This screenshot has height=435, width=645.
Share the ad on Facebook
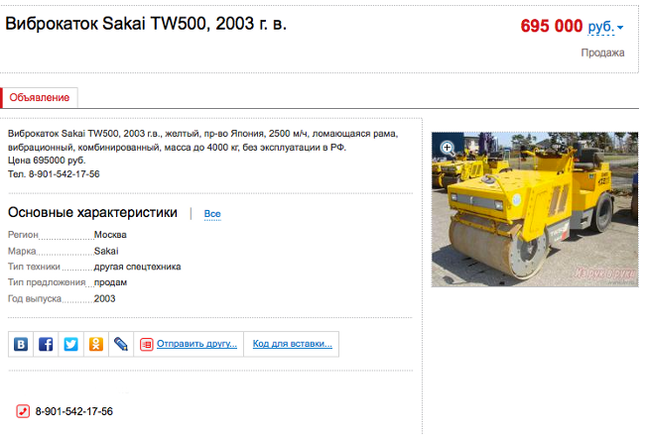point(46,344)
